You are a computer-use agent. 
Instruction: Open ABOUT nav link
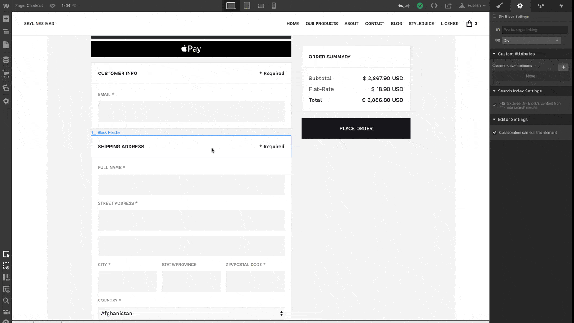tap(352, 24)
